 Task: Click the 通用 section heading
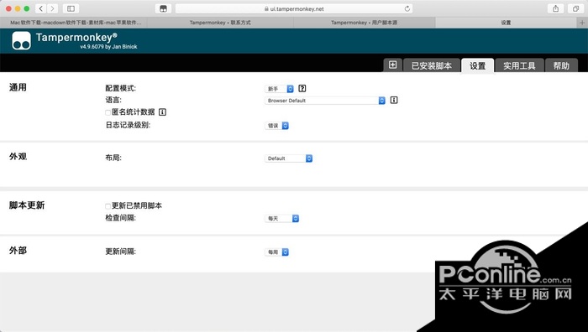pyautogui.click(x=18, y=87)
